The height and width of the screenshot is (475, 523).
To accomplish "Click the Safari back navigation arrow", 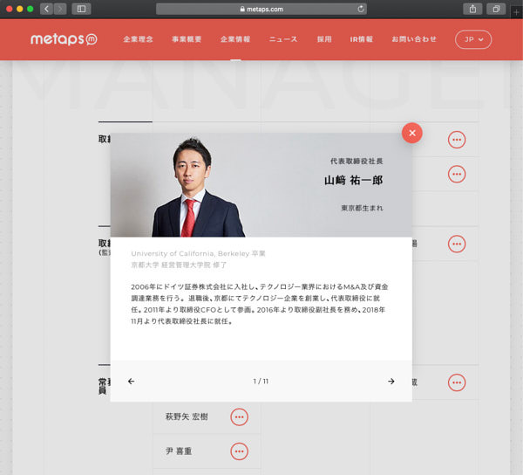I will tap(46, 9).
